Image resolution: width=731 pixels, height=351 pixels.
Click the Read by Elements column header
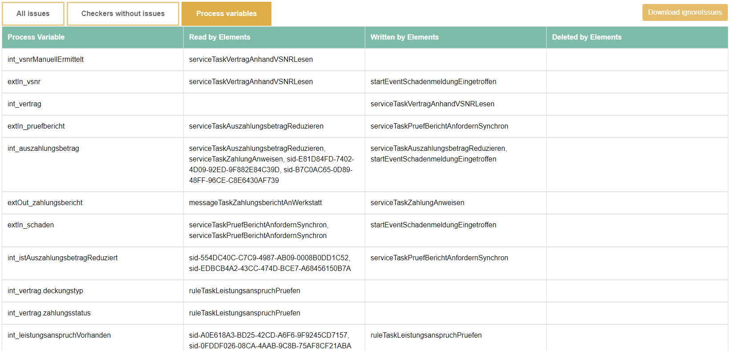pyautogui.click(x=274, y=37)
